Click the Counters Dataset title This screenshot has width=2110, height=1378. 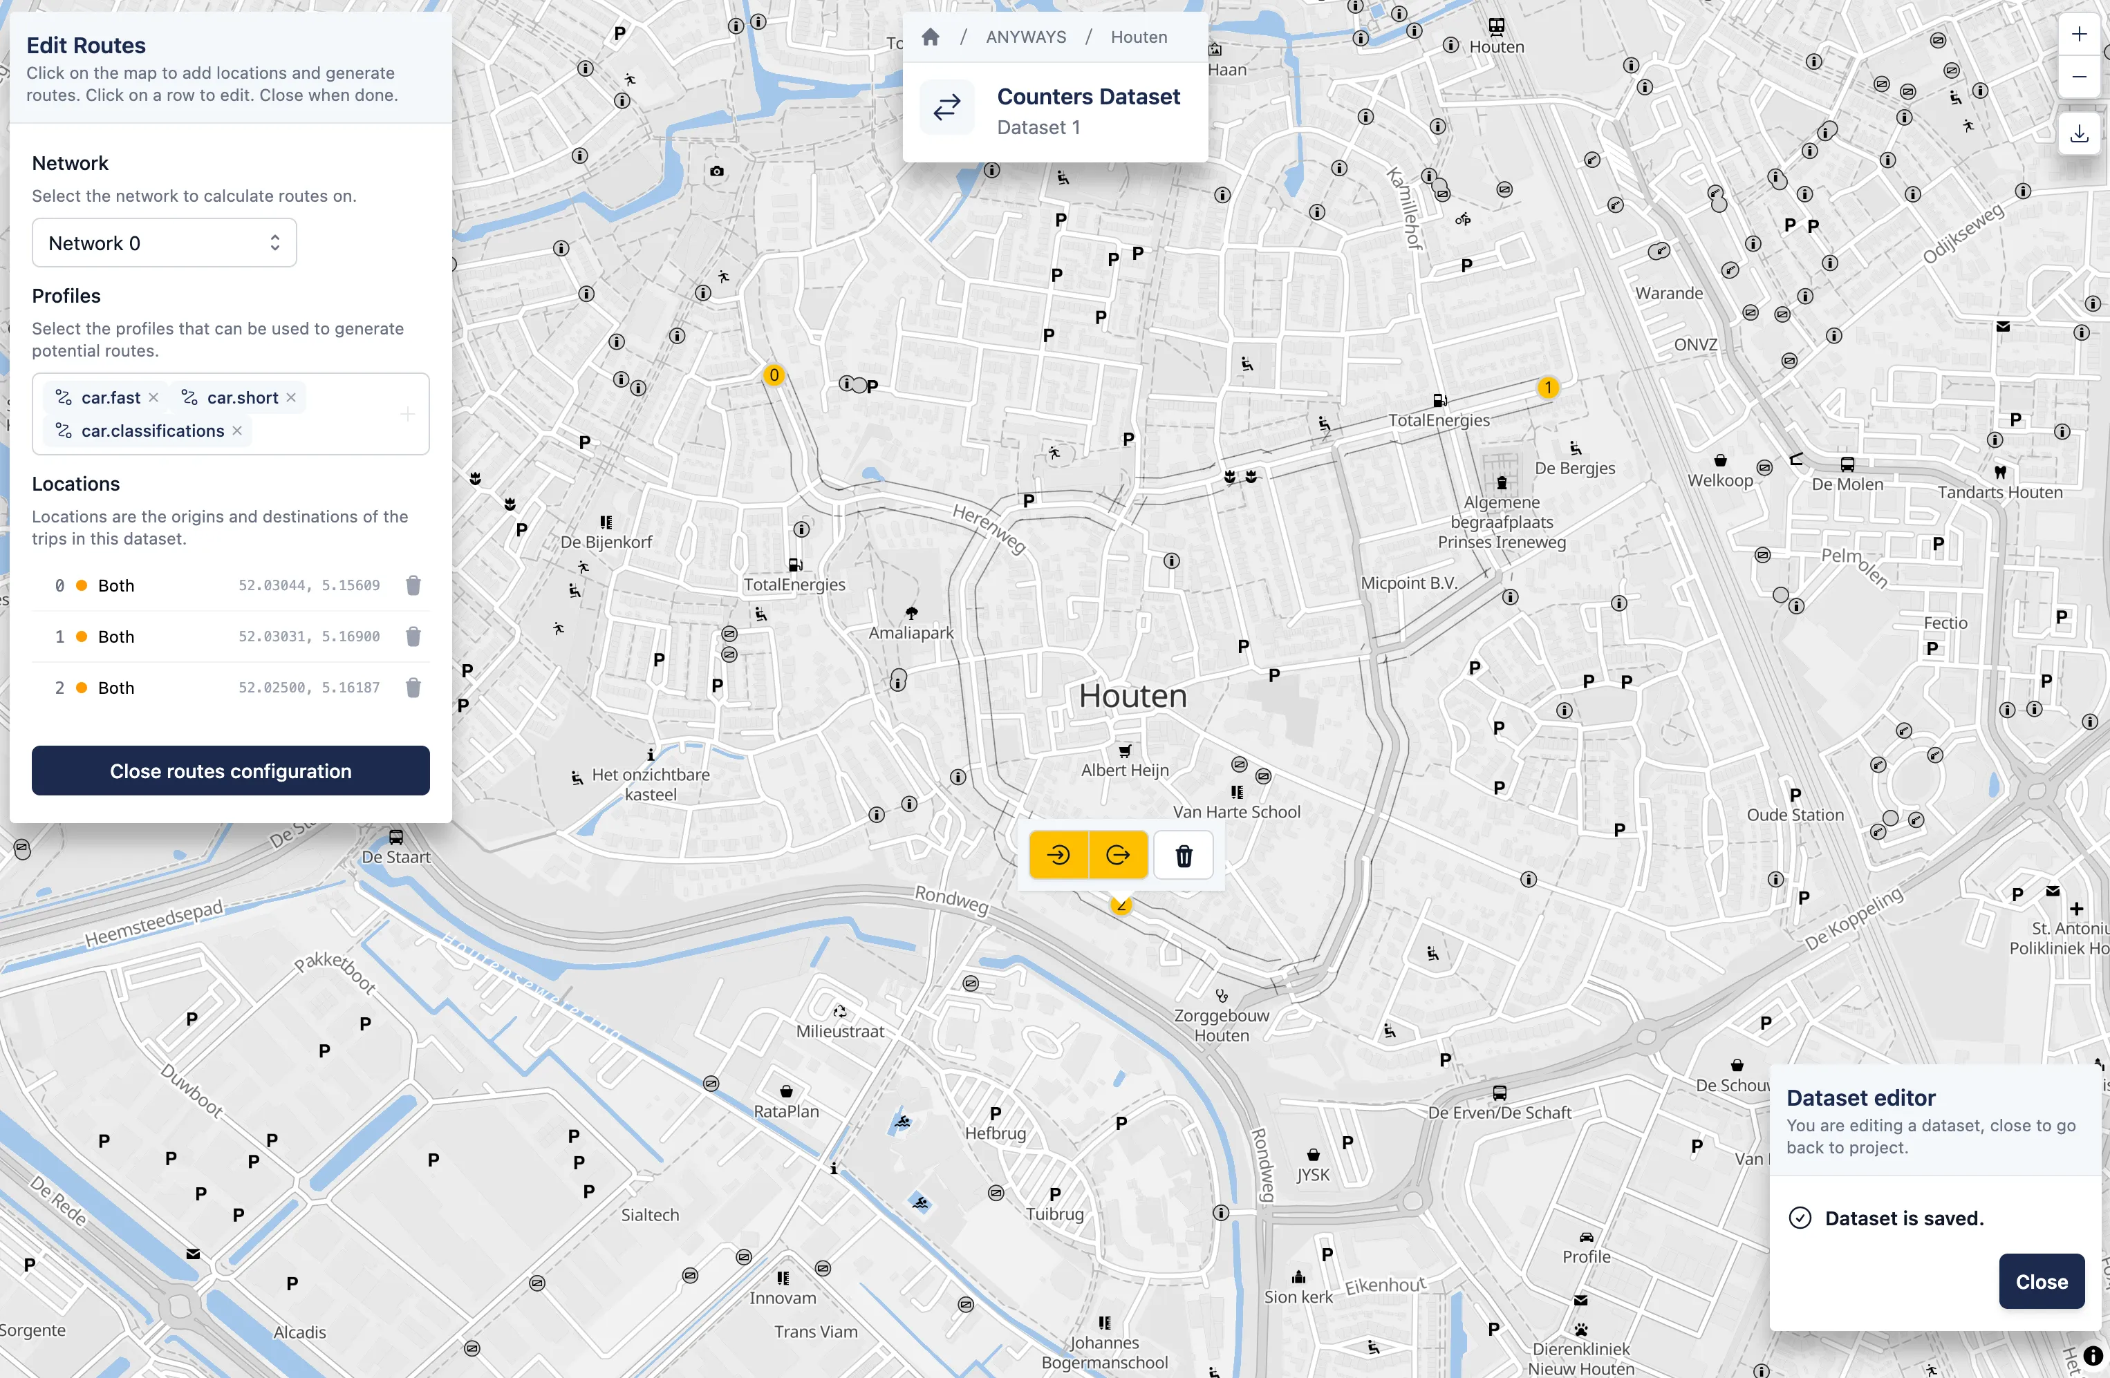[1087, 97]
